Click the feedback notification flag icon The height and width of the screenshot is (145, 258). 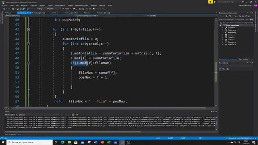click(x=210, y=2)
